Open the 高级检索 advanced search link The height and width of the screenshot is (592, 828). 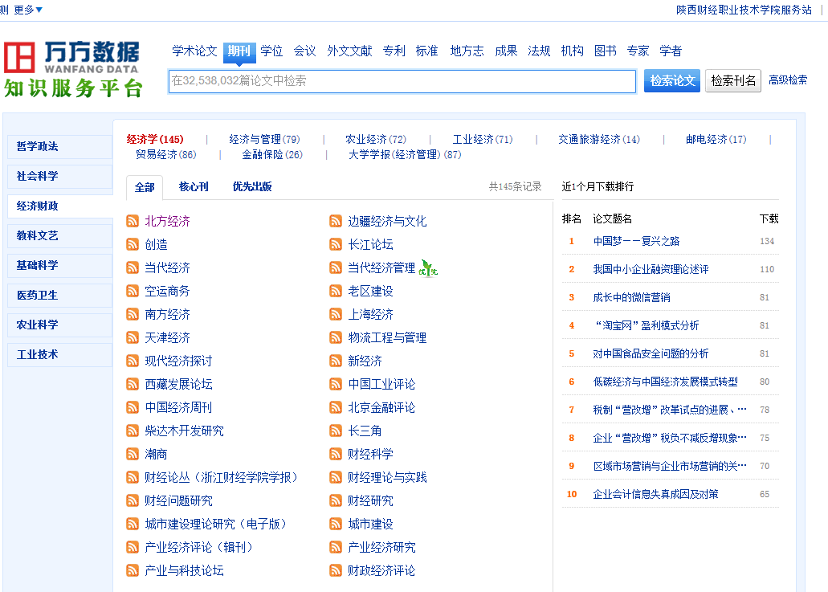(788, 80)
